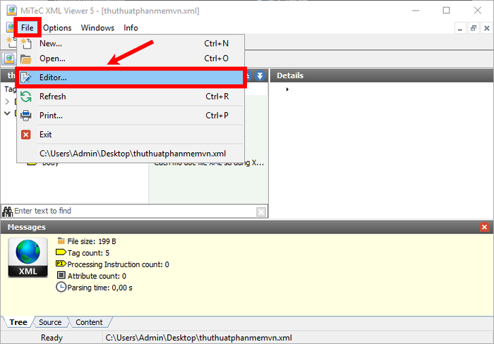Open the Windows menu
Image resolution: width=494 pixels, height=344 pixels.
point(97,27)
